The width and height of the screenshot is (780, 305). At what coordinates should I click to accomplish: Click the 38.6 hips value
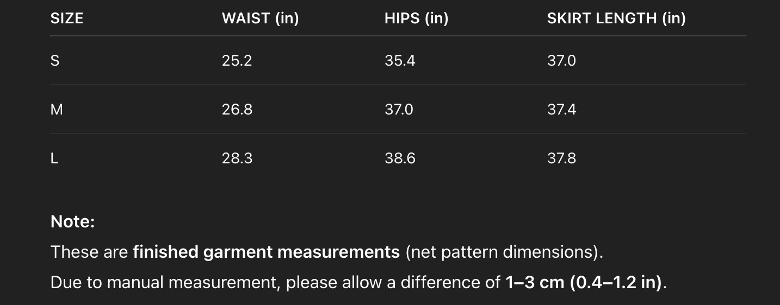(399, 158)
